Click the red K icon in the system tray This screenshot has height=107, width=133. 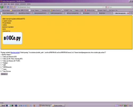[x=120, y=106]
